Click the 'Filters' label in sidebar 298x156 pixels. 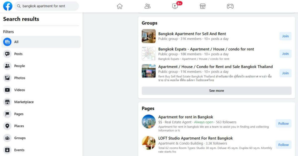[x=8, y=32]
